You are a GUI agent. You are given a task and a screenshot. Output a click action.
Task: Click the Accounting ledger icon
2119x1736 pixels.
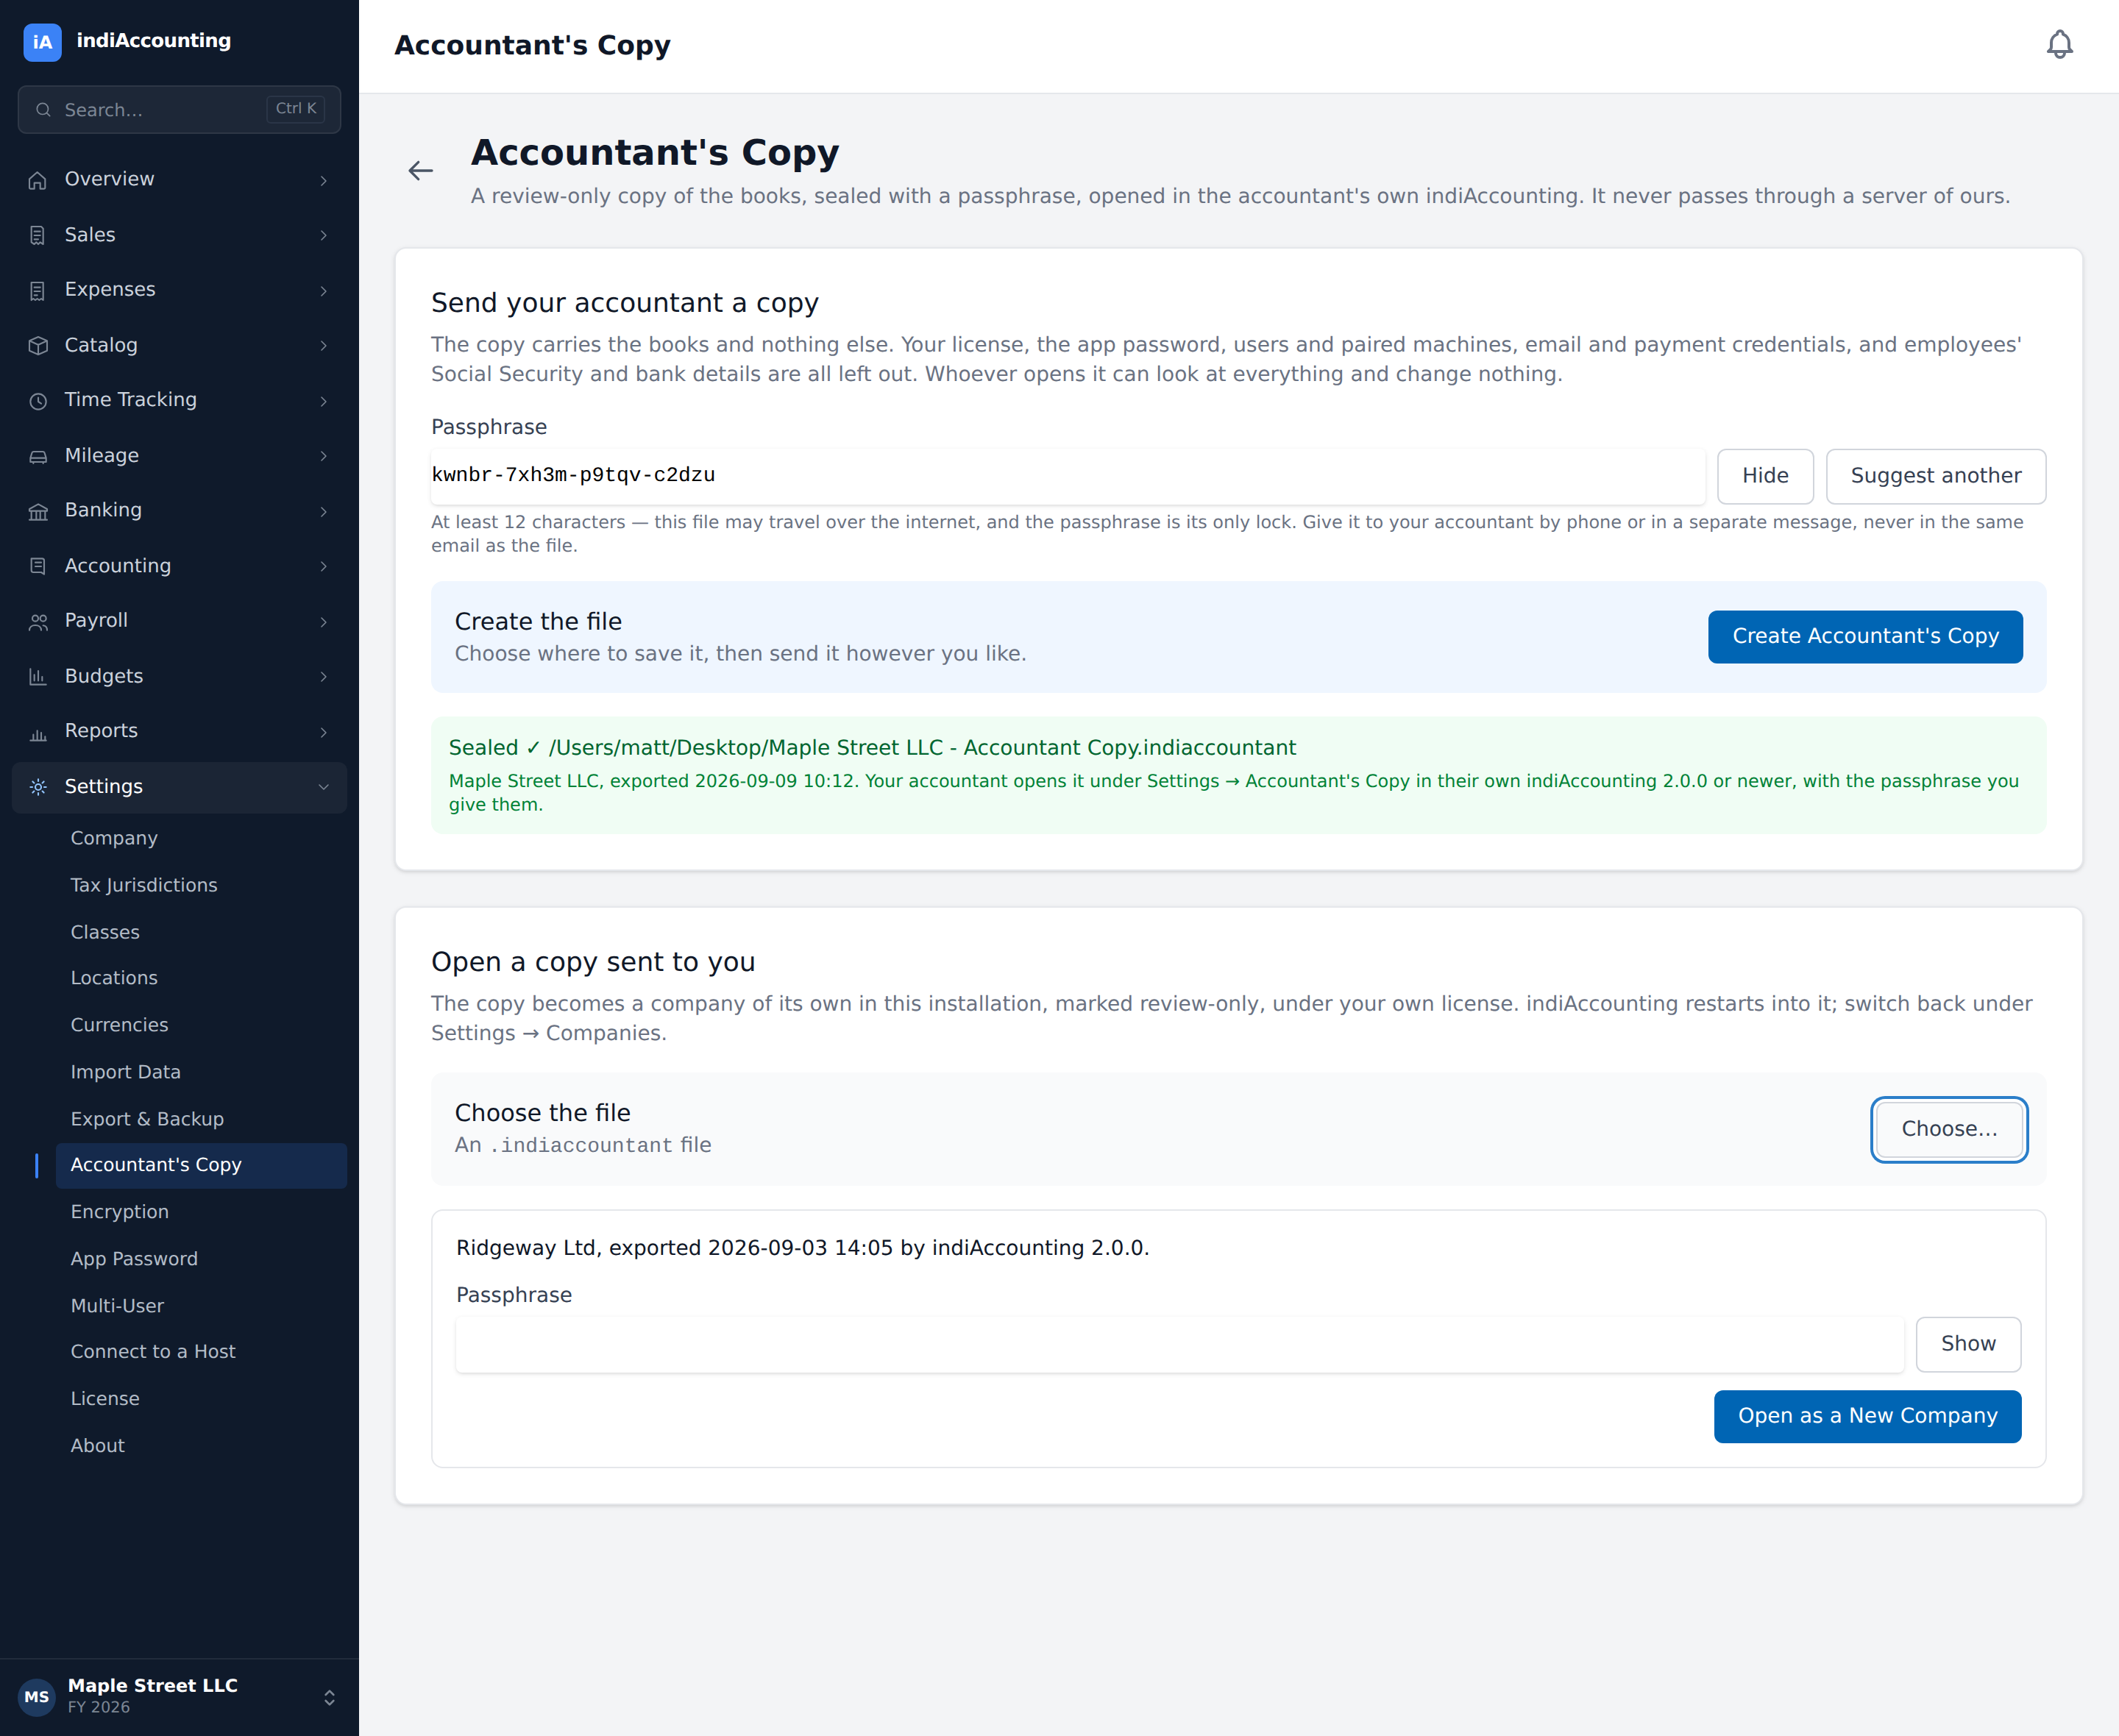pyautogui.click(x=38, y=566)
